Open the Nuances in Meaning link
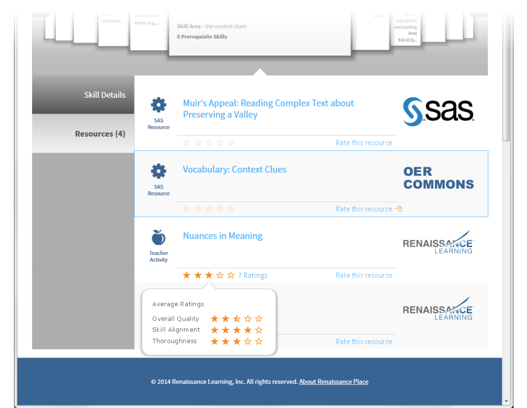Viewport: 527px width, 408px height. click(222, 236)
